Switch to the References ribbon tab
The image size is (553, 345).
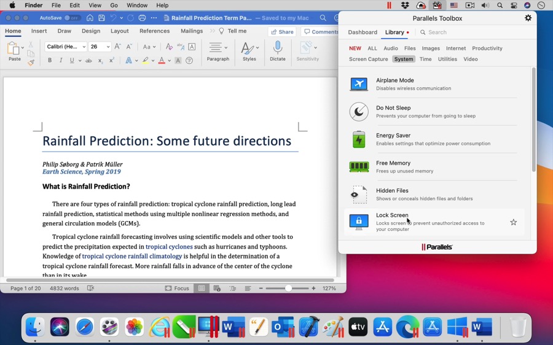click(154, 31)
